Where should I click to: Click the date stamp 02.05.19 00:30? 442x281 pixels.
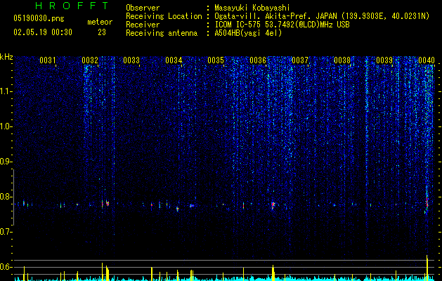(43, 32)
